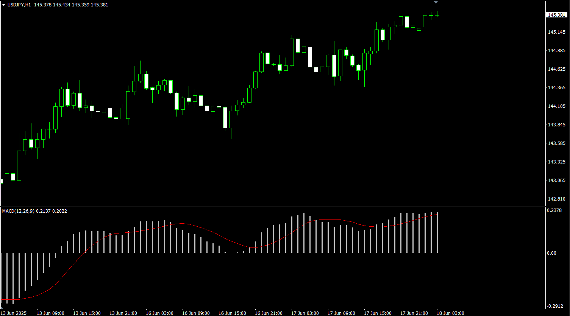The image size is (570, 316).
Task: Click the 0.2378 MACD scale value
Action: (554, 210)
